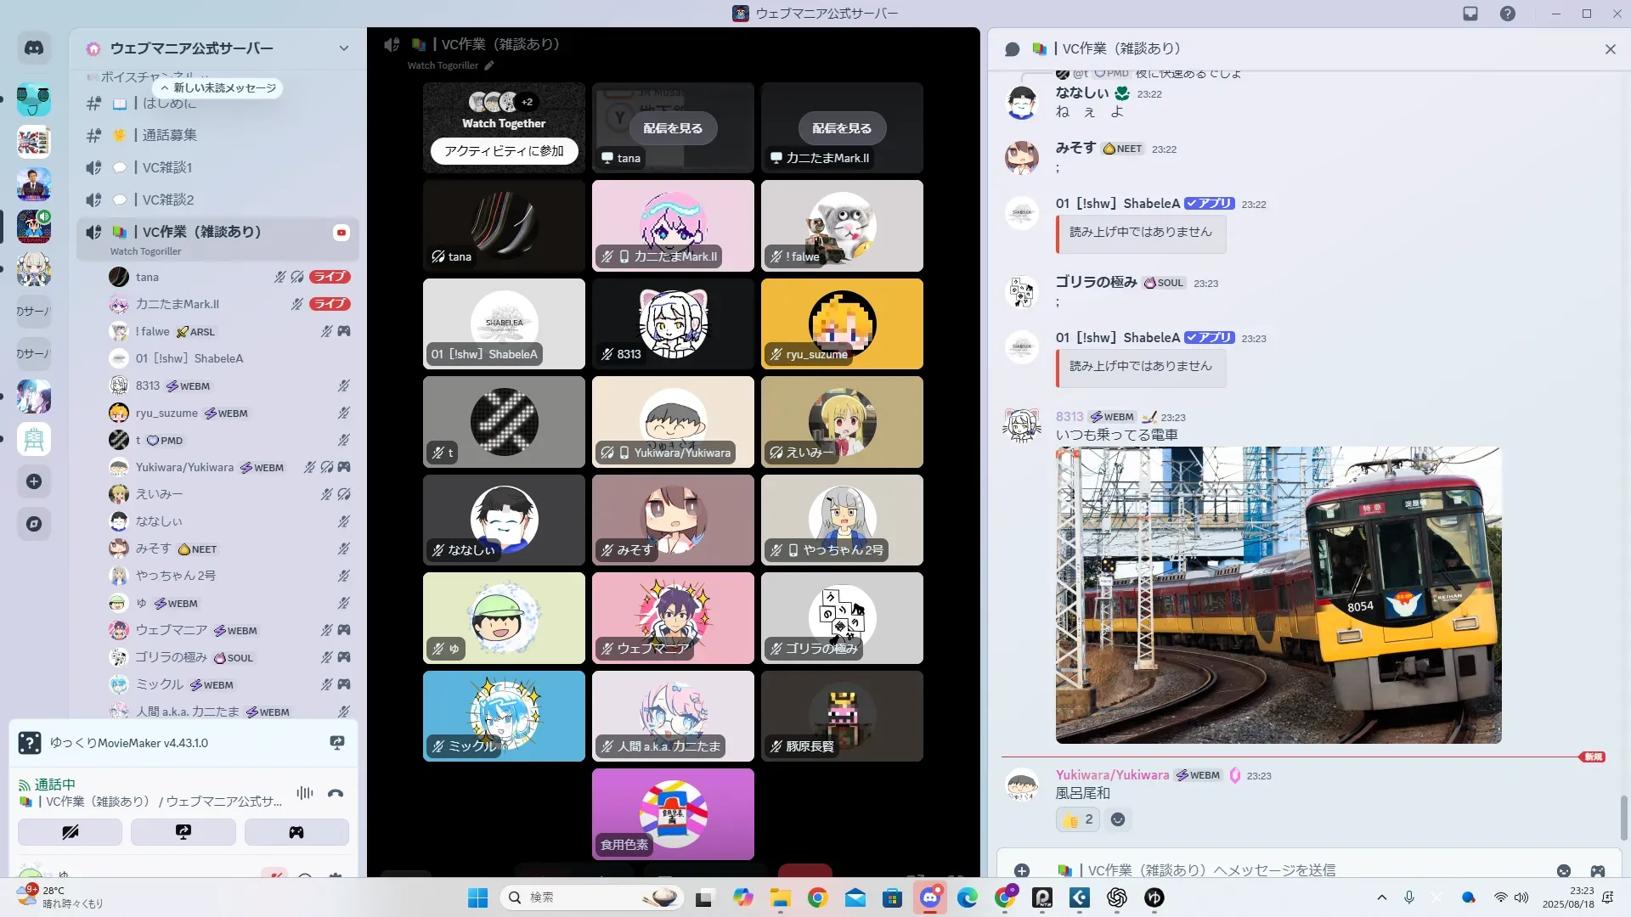Toggle thumbs up reaction on 風呂尾和
Viewport: 1631px width, 917px height.
click(1078, 819)
